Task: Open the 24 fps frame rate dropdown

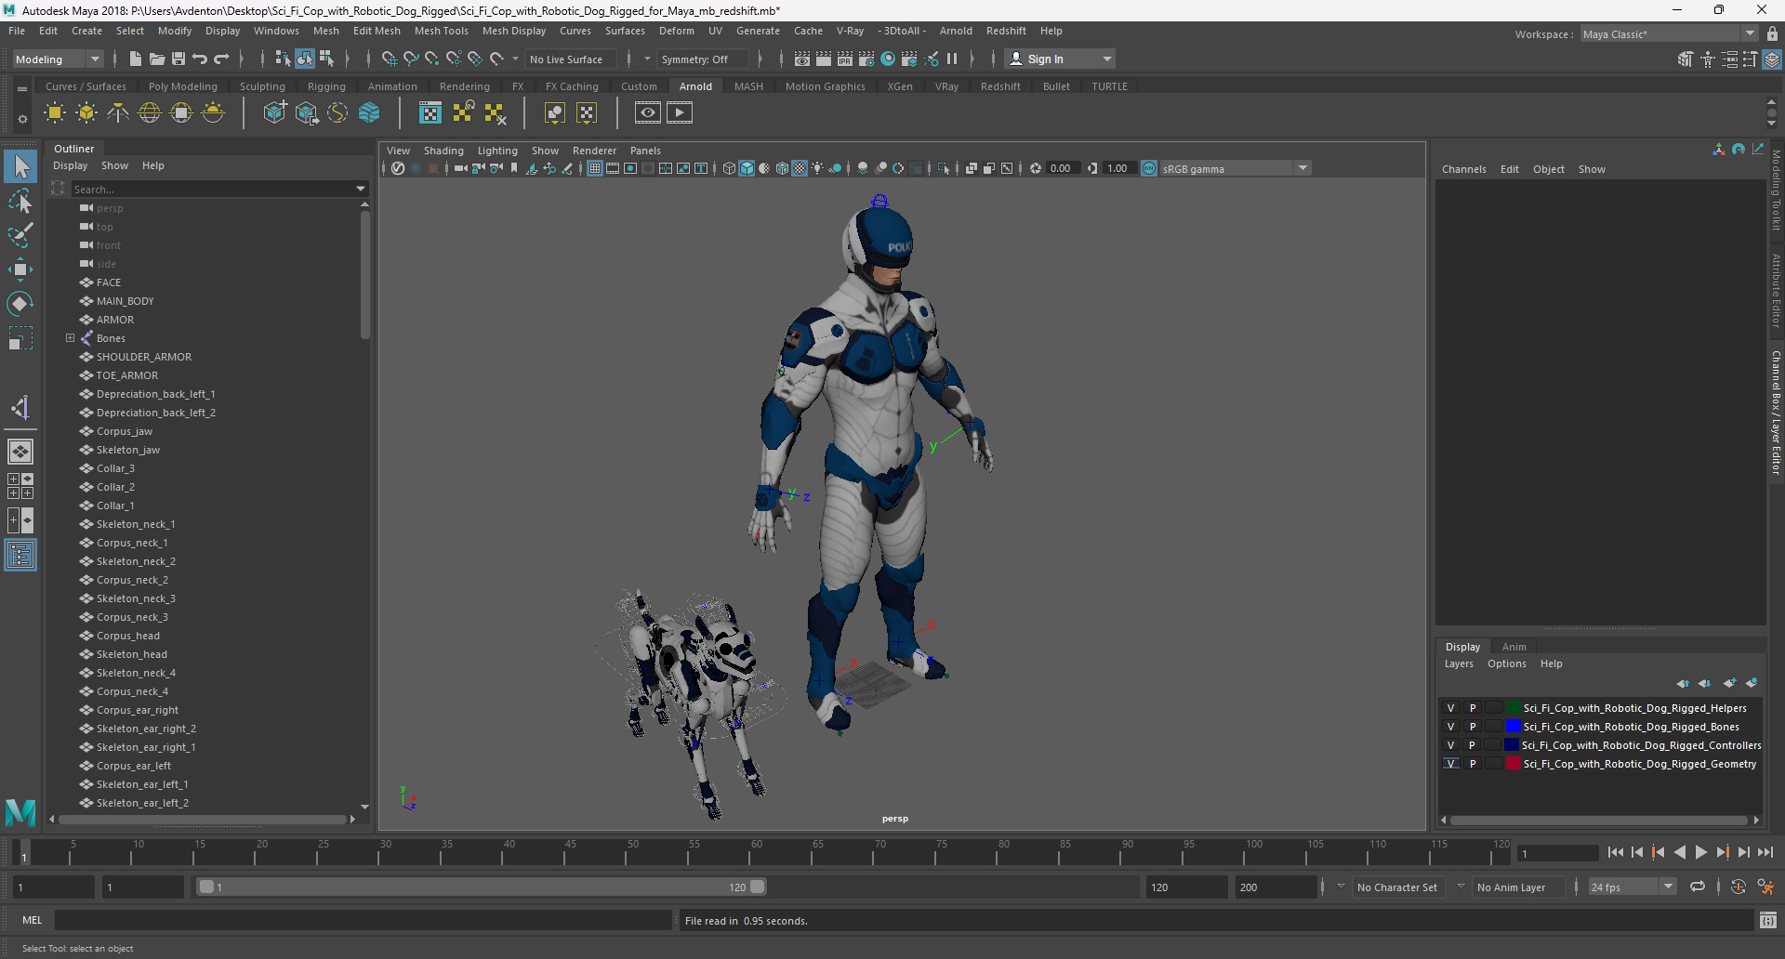Action: point(1632,887)
